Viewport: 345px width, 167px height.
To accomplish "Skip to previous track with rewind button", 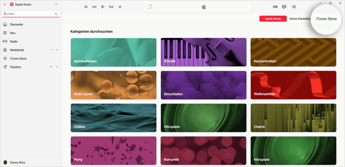I will [x=94, y=7].
